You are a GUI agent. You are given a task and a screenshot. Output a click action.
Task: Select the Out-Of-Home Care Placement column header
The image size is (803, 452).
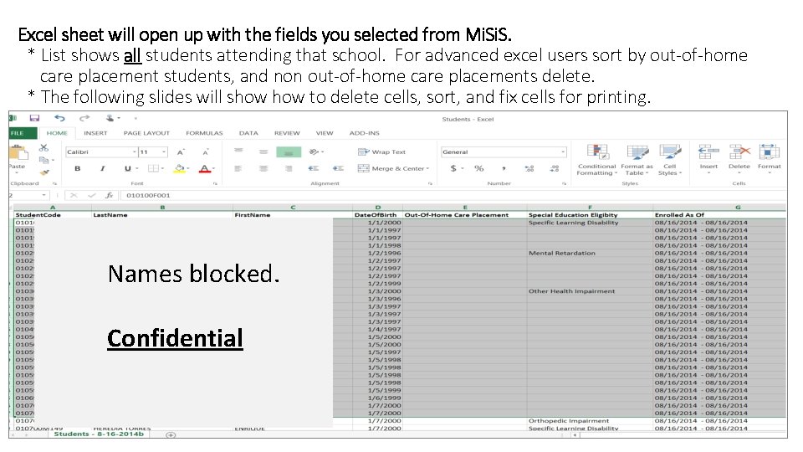pos(457,215)
